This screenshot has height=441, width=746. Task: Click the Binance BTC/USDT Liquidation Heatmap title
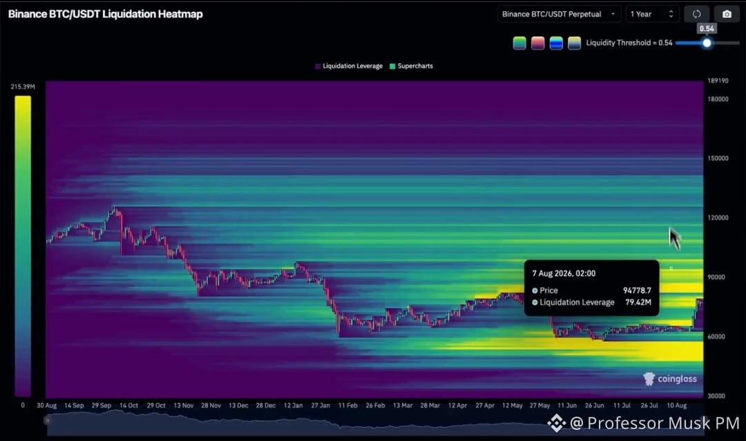(x=106, y=14)
